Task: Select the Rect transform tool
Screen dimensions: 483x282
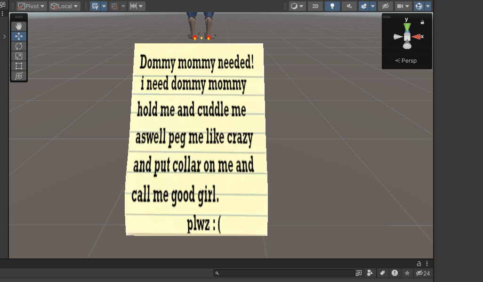Action: point(19,66)
